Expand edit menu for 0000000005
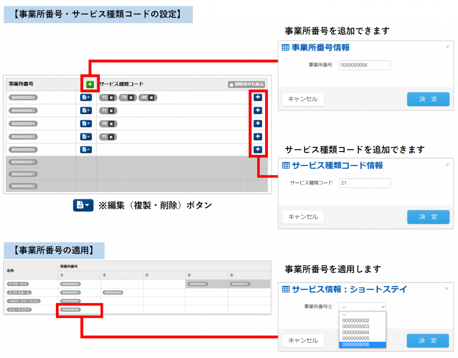 click(85, 137)
